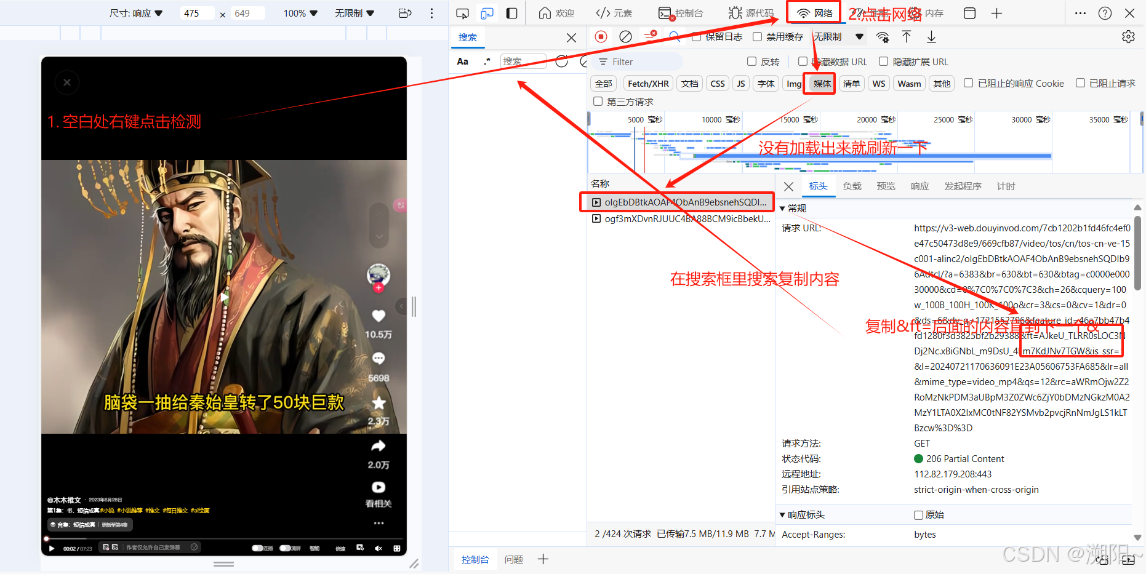The width and height of the screenshot is (1146, 574).
Task: Switch to the 控制台 console tab
Action: (x=680, y=13)
